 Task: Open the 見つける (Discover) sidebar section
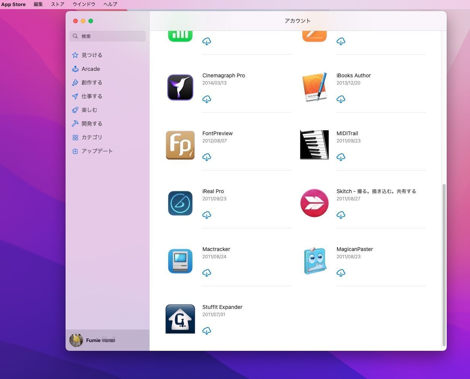91,55
